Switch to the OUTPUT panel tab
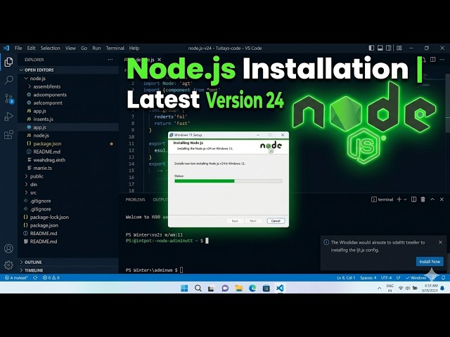Viewport: 450px width, 337px height. point(160,199)
